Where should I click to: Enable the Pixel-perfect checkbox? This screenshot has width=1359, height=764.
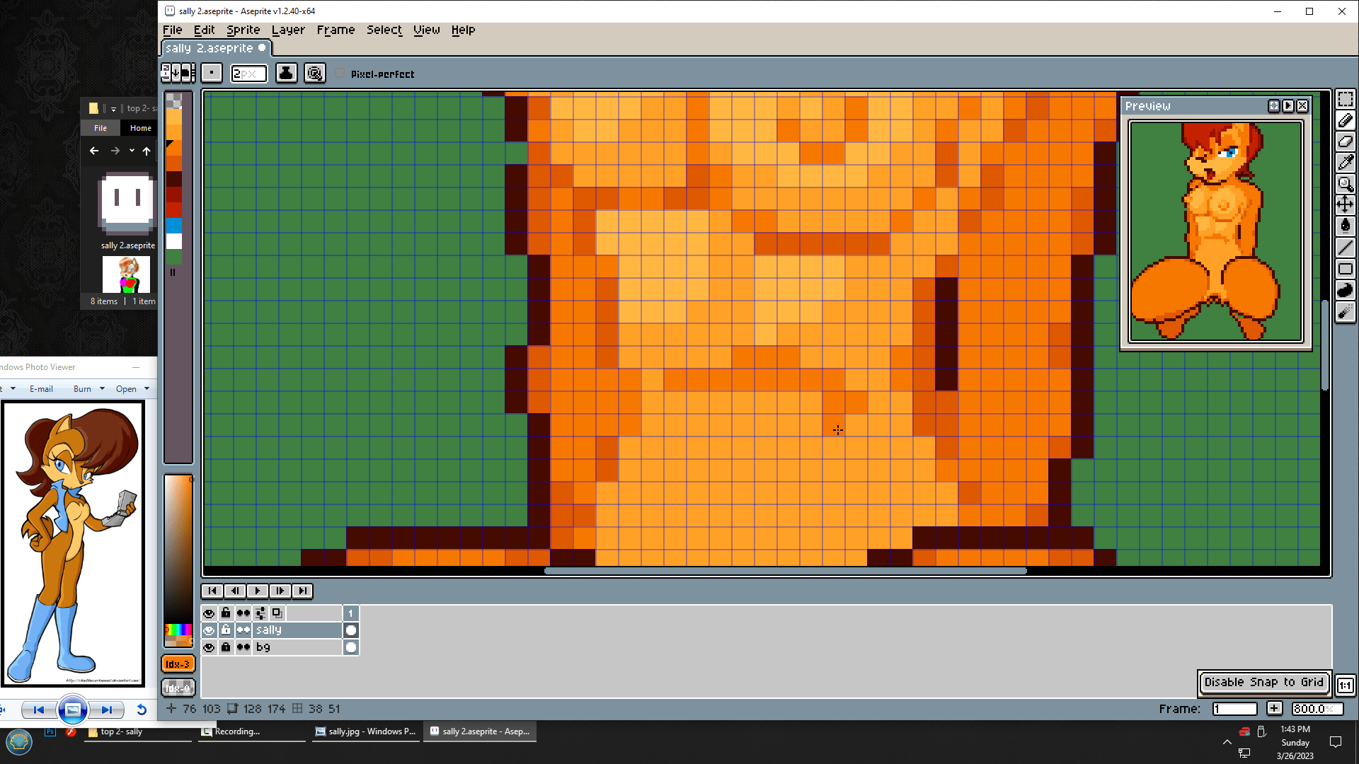pyautogui.click(x=340, y=74)
